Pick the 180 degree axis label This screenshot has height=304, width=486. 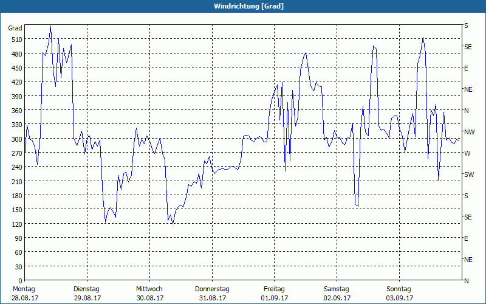17,196
